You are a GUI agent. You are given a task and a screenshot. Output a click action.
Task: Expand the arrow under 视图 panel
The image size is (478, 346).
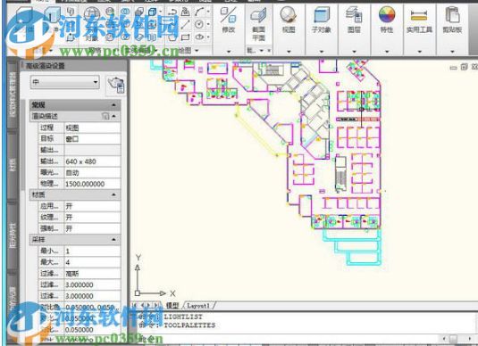point(289,52)
